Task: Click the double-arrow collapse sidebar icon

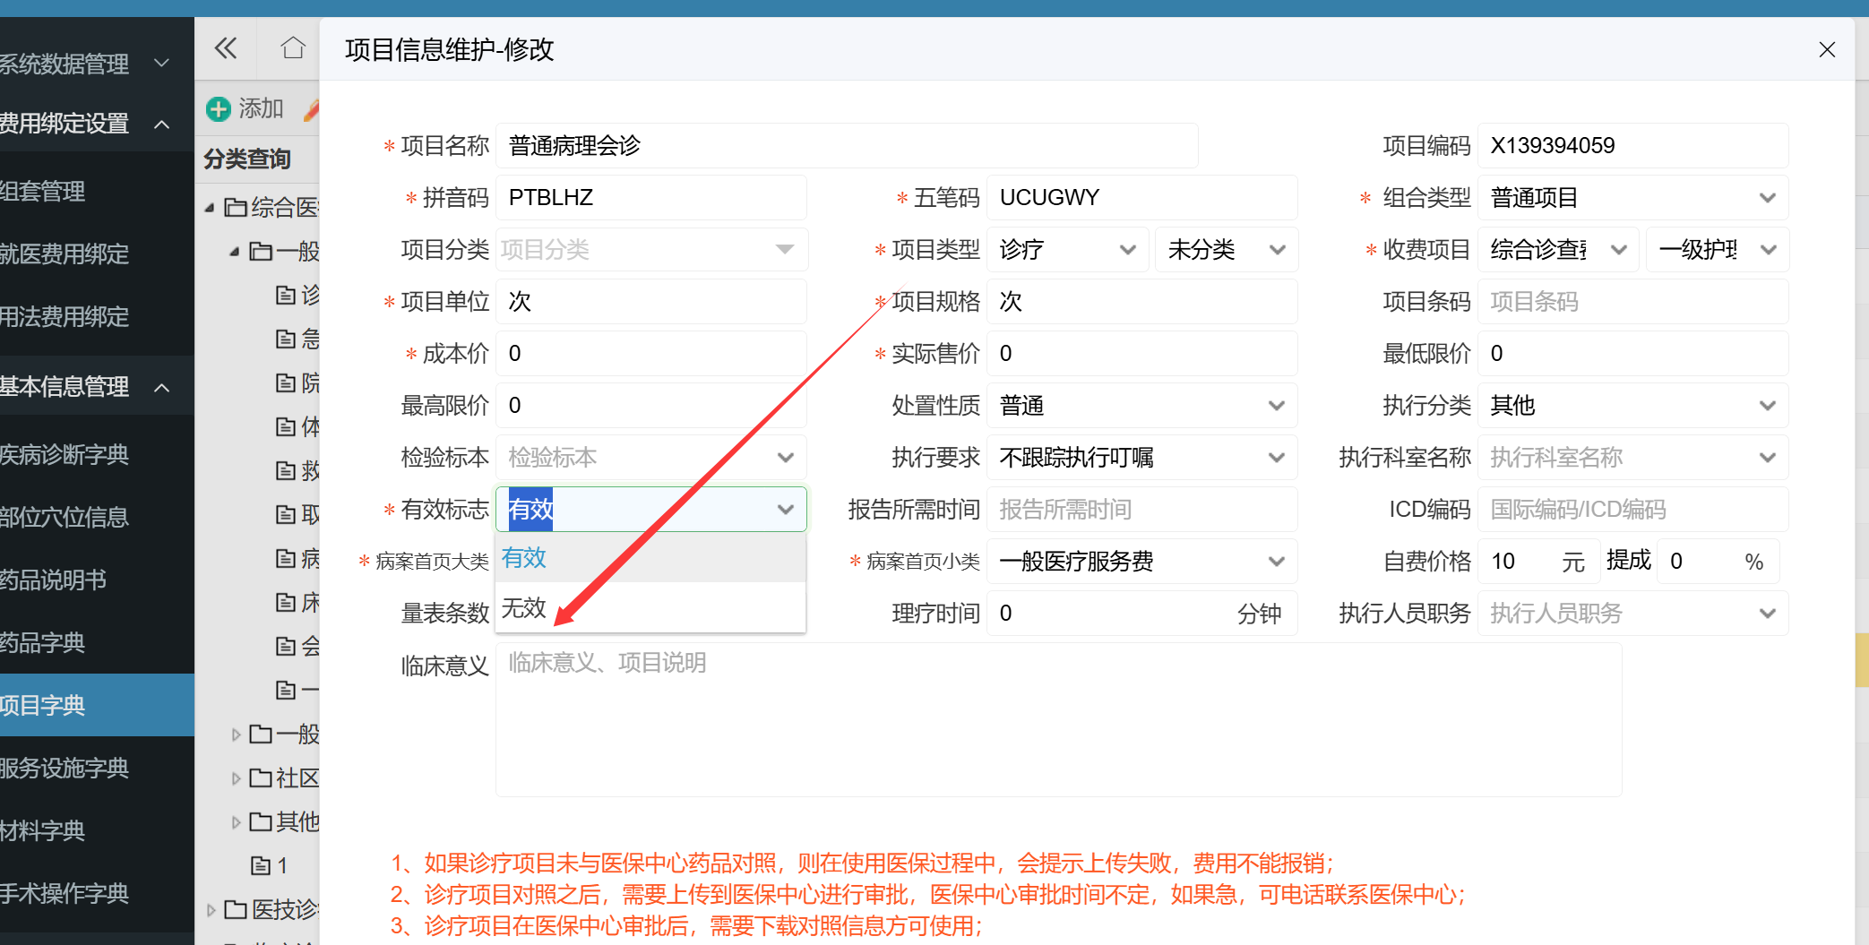Action: coord(226,48)
